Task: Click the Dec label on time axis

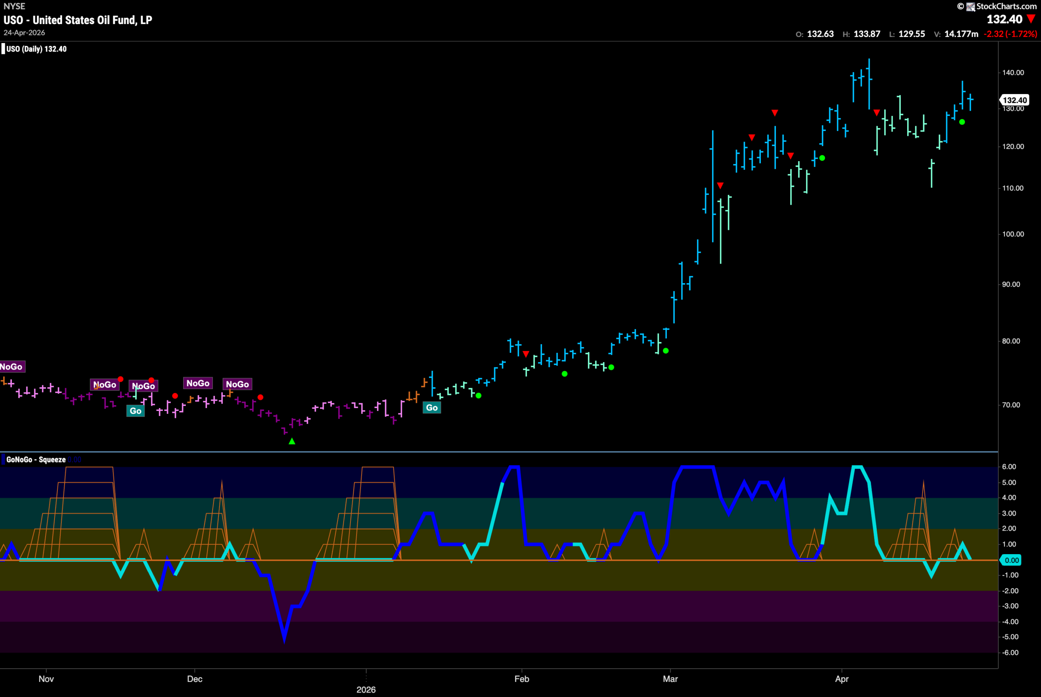Action: click(194, 679)
